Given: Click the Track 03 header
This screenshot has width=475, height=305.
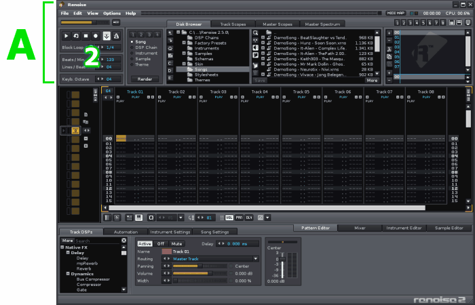Looking at the screenshot, I should [x=218, y=91].
